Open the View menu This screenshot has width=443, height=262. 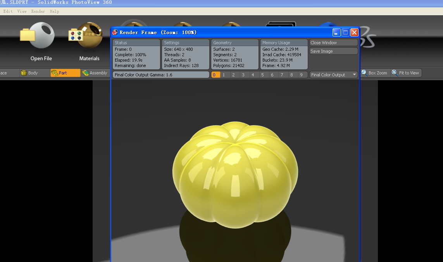click(x=22, y=11)
